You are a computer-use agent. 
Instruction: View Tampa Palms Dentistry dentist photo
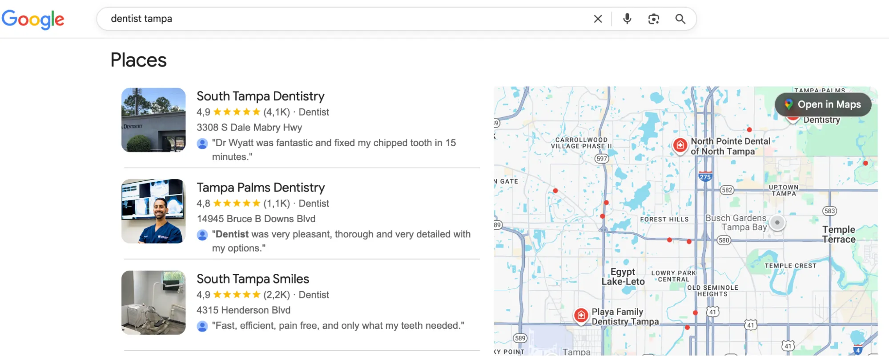point(153,211)
